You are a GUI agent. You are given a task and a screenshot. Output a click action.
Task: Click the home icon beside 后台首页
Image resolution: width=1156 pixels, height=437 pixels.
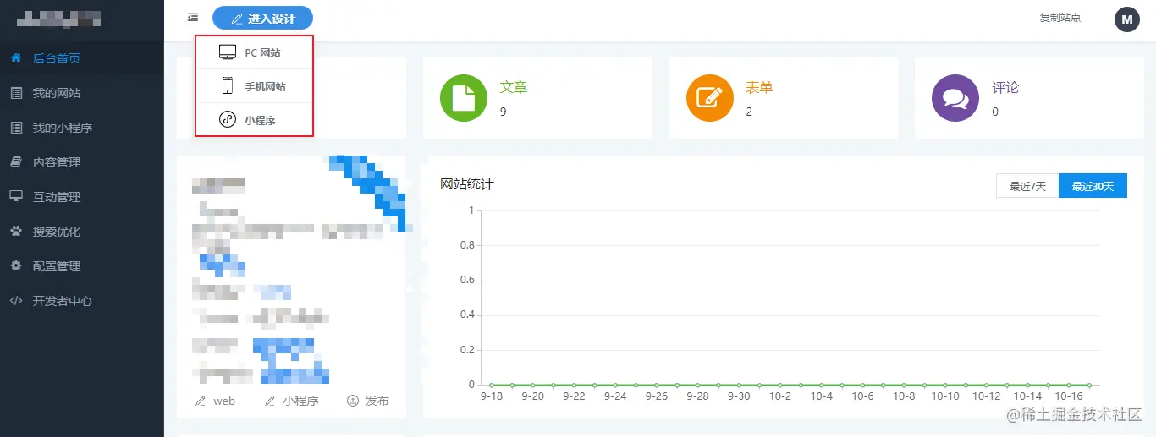[x=15, y=58]
